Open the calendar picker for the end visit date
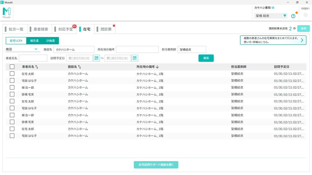 [x=135, y=58]
